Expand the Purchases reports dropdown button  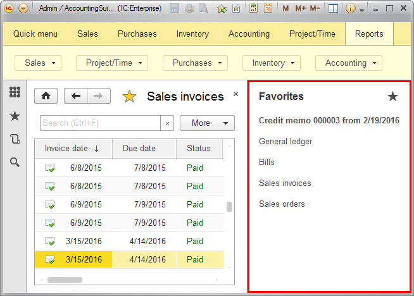(195, 63)
